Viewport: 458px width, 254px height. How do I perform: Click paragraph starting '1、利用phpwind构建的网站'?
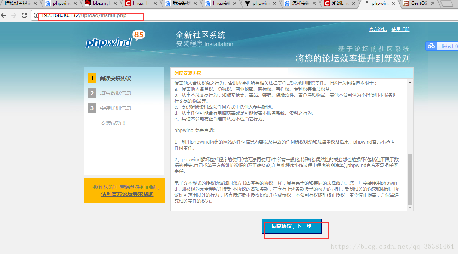click(285, 145)
